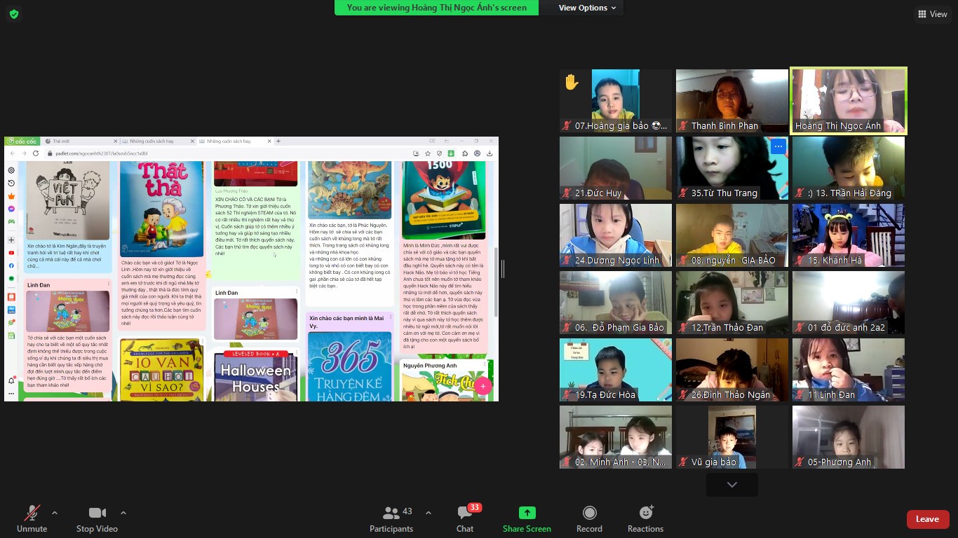The image size is (958, 538).
Task: Click the green encryption shield icon
Action: 14,14
